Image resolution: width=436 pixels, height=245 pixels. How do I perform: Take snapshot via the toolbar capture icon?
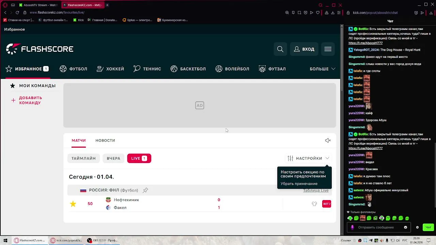point(299,13)
